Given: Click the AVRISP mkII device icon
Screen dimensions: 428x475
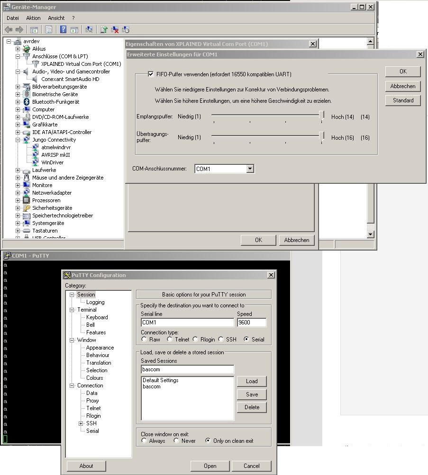Looking at the screenshot, I should [36, 155].
